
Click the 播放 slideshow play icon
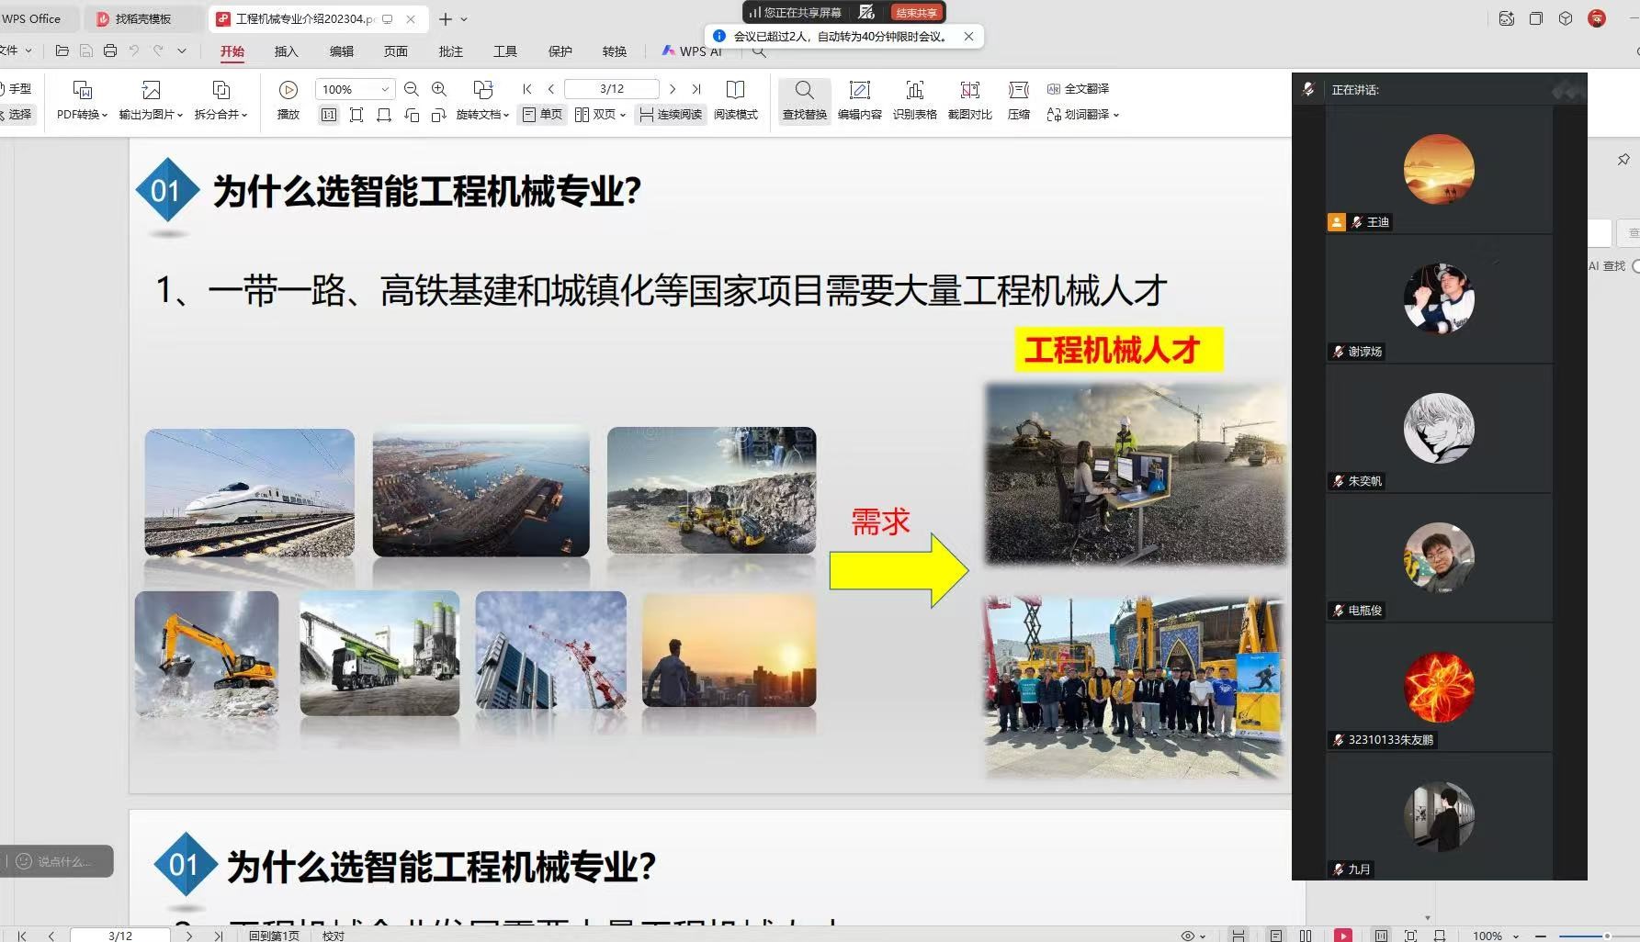(x=288, y=90)
